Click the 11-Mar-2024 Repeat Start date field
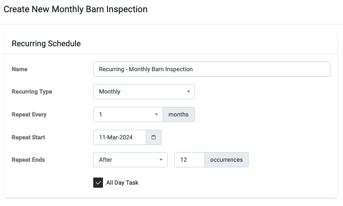Image resolution: width=343 pixels, height=206 pixels. coord(120,137)
